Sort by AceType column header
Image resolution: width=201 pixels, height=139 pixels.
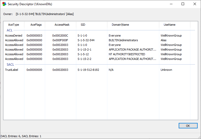pyautogui.click(x=14, y=25)
